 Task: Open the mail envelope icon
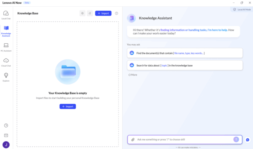coord(6,135)
